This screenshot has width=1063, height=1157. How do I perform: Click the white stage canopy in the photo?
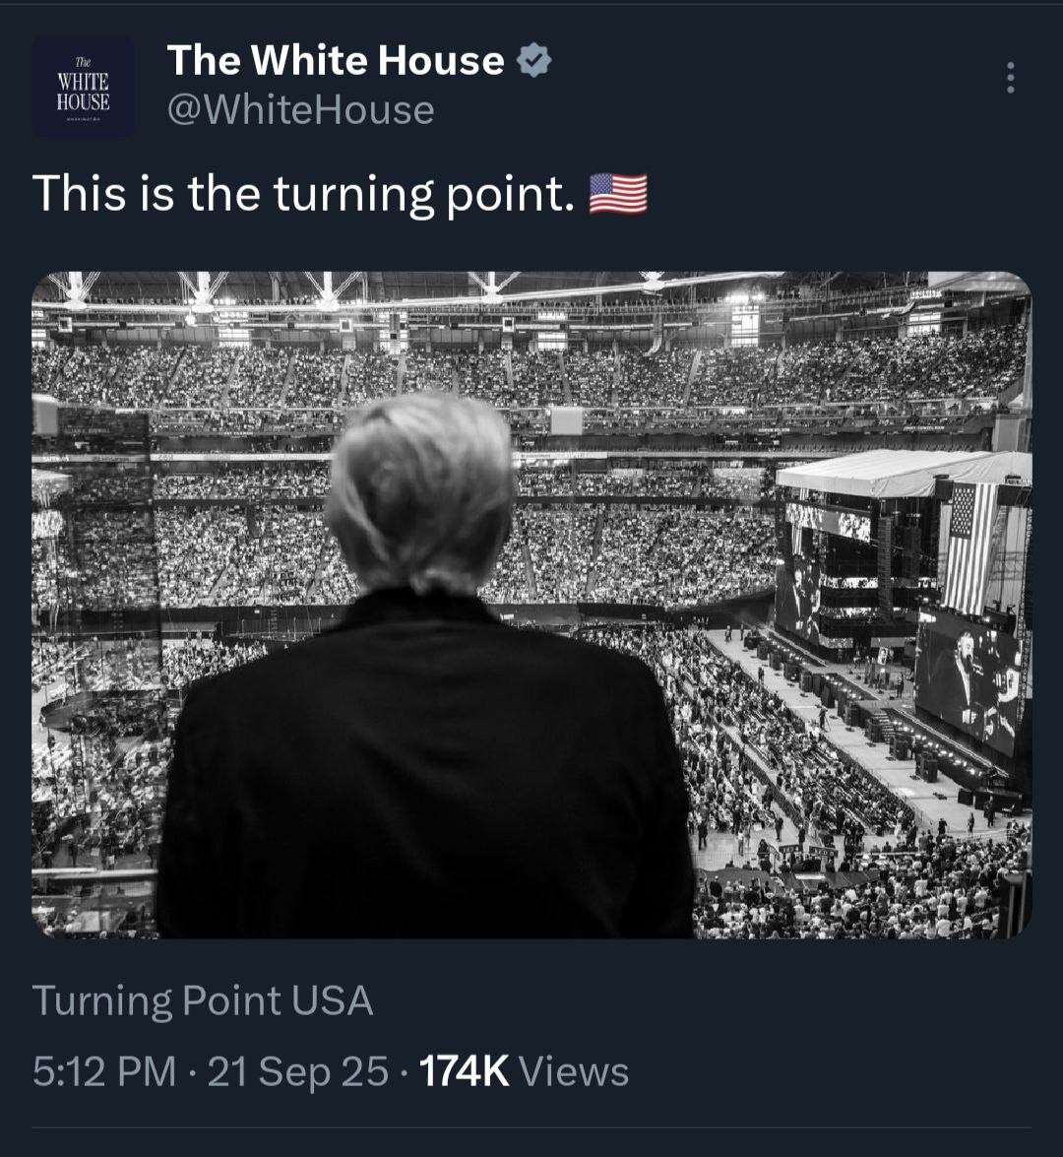click(901, 473)
